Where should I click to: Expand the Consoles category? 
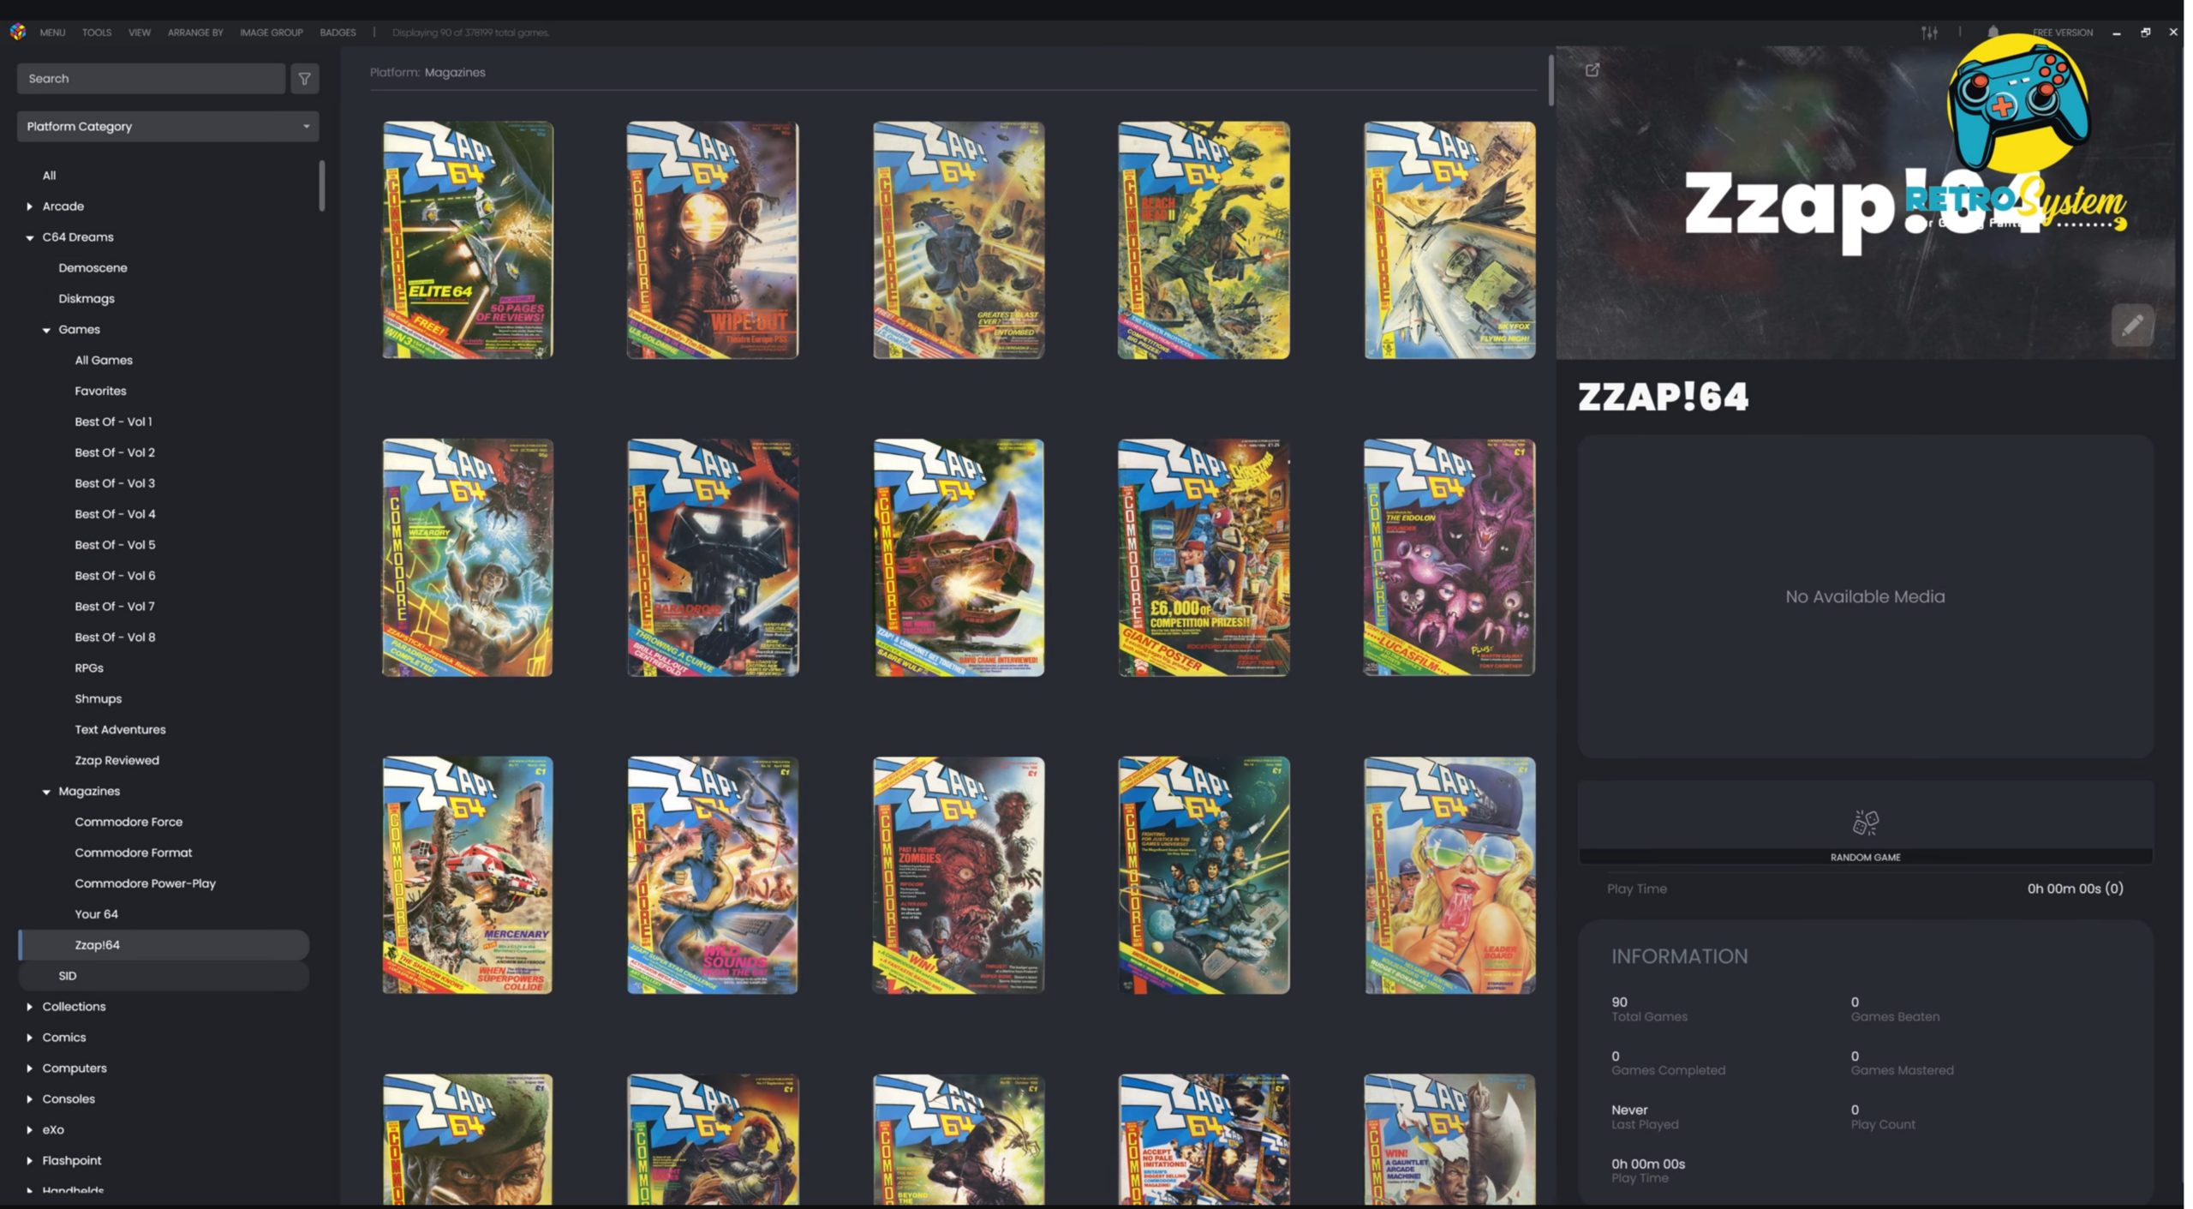[x=30, y=1099]
